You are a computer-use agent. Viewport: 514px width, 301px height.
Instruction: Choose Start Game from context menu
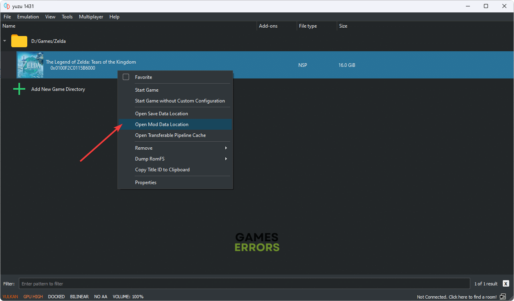pos(147,90)
